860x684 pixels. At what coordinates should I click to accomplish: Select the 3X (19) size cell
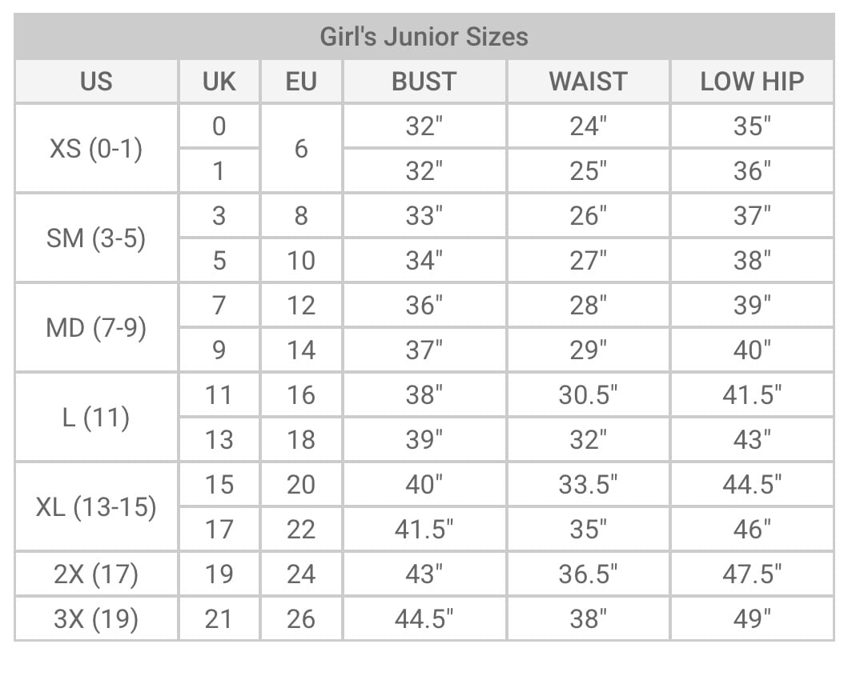click(x=96, y=618)
